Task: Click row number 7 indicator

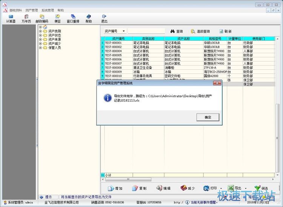Action: coord(102,67)
